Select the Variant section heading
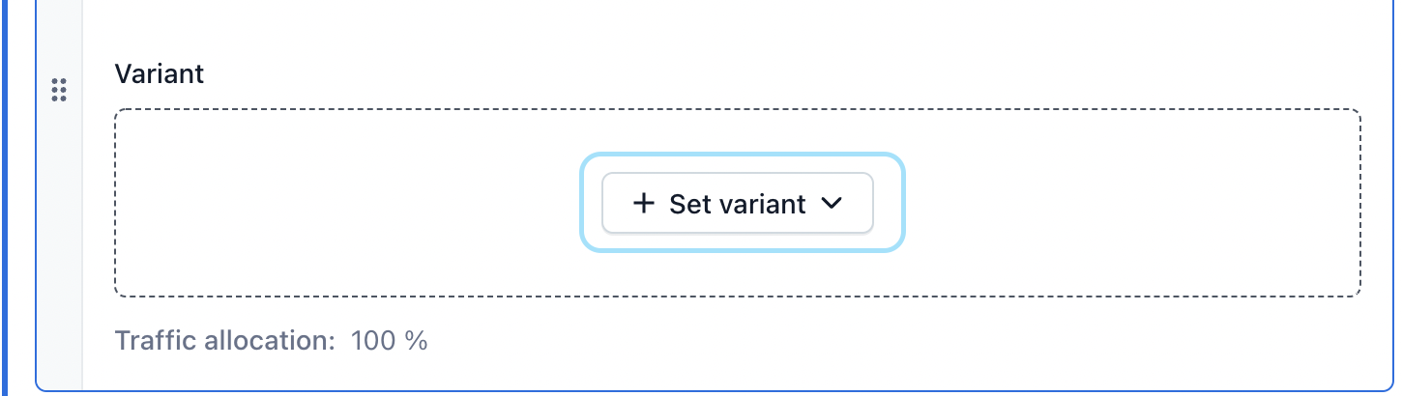The height and width of the screenshot is (396, 1402). (x=160, y=74)
